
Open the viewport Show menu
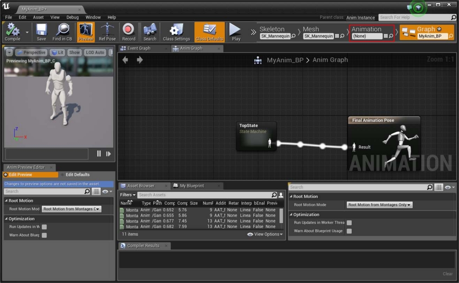(74, 52)
